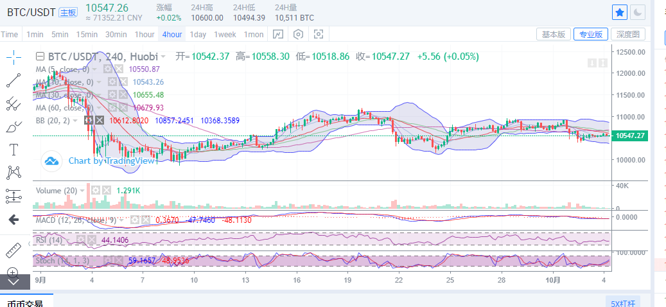Select the ruler measure tool
Image resolution: width=666 pixels, height=307 pixels.
[13, 250]
